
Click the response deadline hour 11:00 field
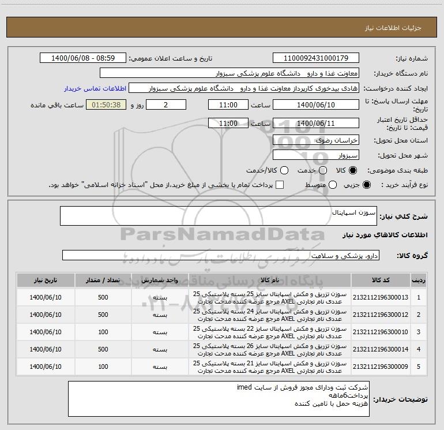coord(228,104)
